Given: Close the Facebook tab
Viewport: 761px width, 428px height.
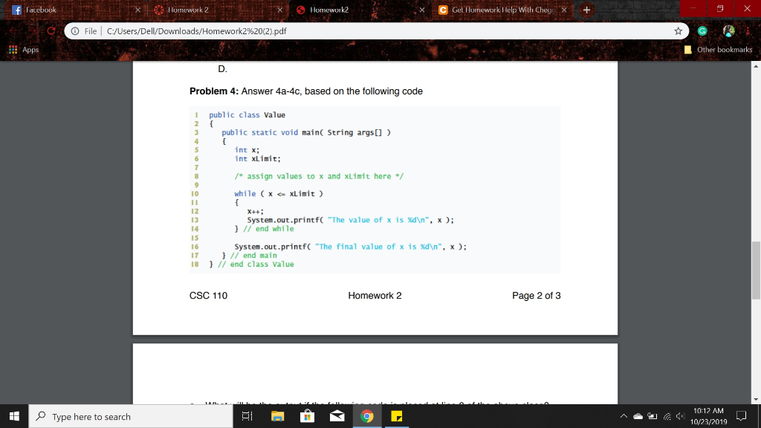Looking at the screenshot, I should coord(137,10).
